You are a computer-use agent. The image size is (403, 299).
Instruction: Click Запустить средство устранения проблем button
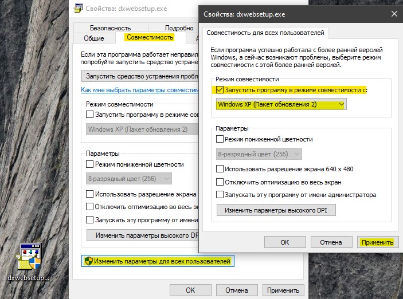click(x=140, y=76)
